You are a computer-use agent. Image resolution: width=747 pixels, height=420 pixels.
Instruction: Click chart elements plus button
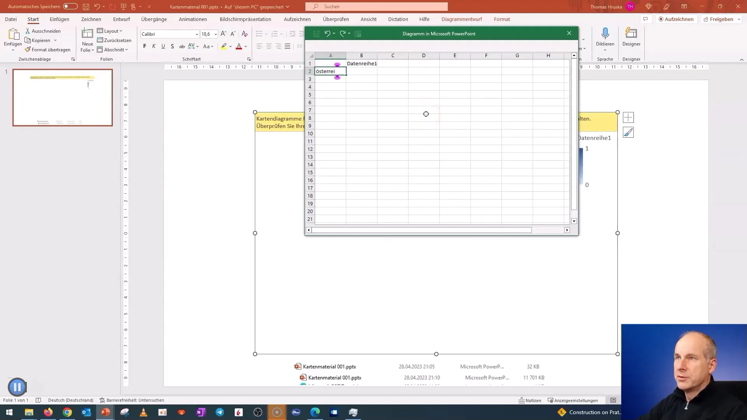point(628,117)
